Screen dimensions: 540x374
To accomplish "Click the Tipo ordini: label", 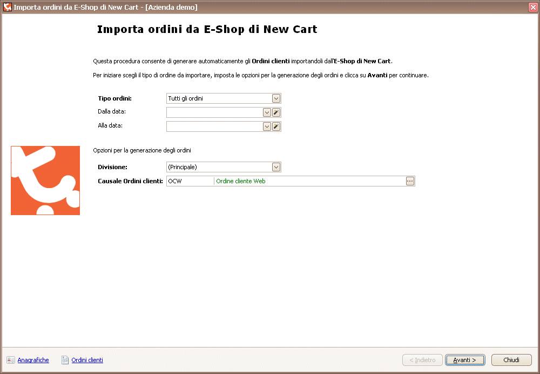I will tap(114, 98).
